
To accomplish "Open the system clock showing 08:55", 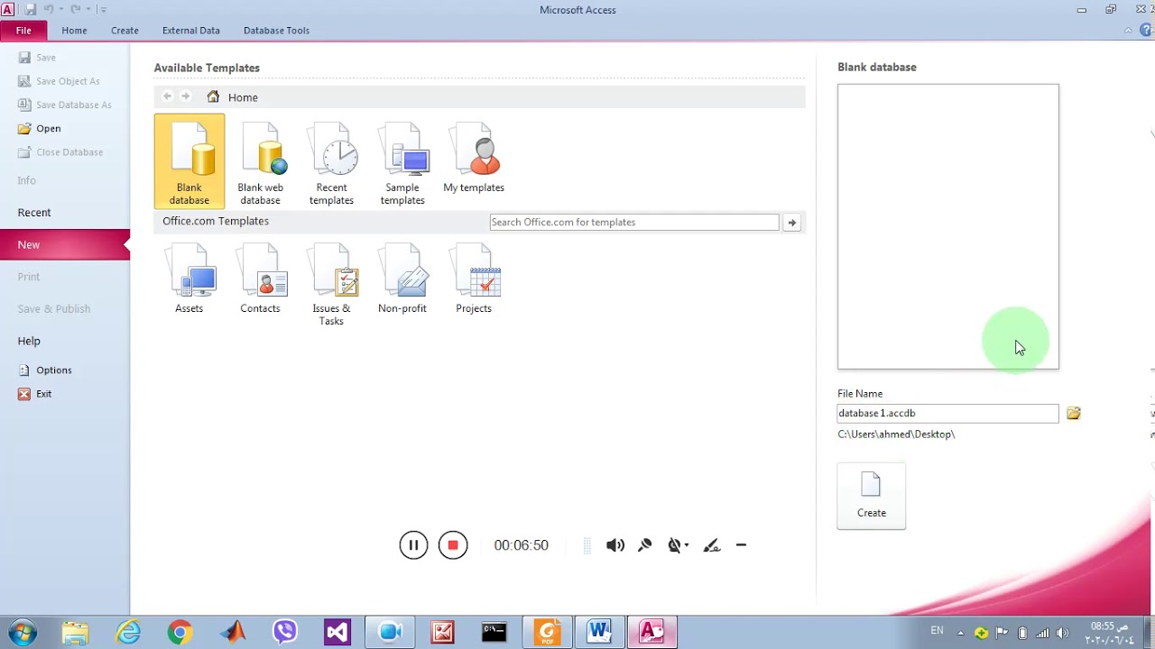I will (x=1107, y=633).
